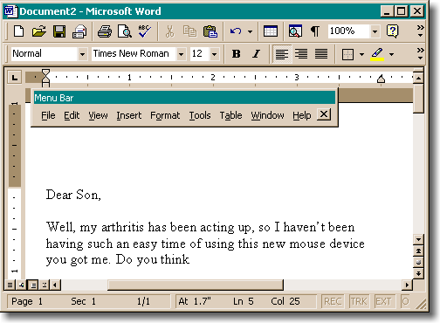
Task: Run Spelling and Grammar check (ABC icon)
Action: pos(144,31)
